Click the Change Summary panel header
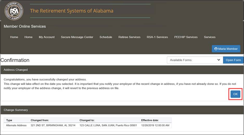The height and width of the screenshot is (135, 244). coord(122,110)
